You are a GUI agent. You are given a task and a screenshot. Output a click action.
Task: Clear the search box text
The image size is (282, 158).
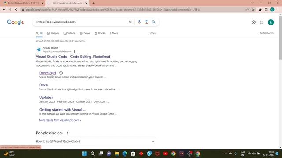pos(130,22)
